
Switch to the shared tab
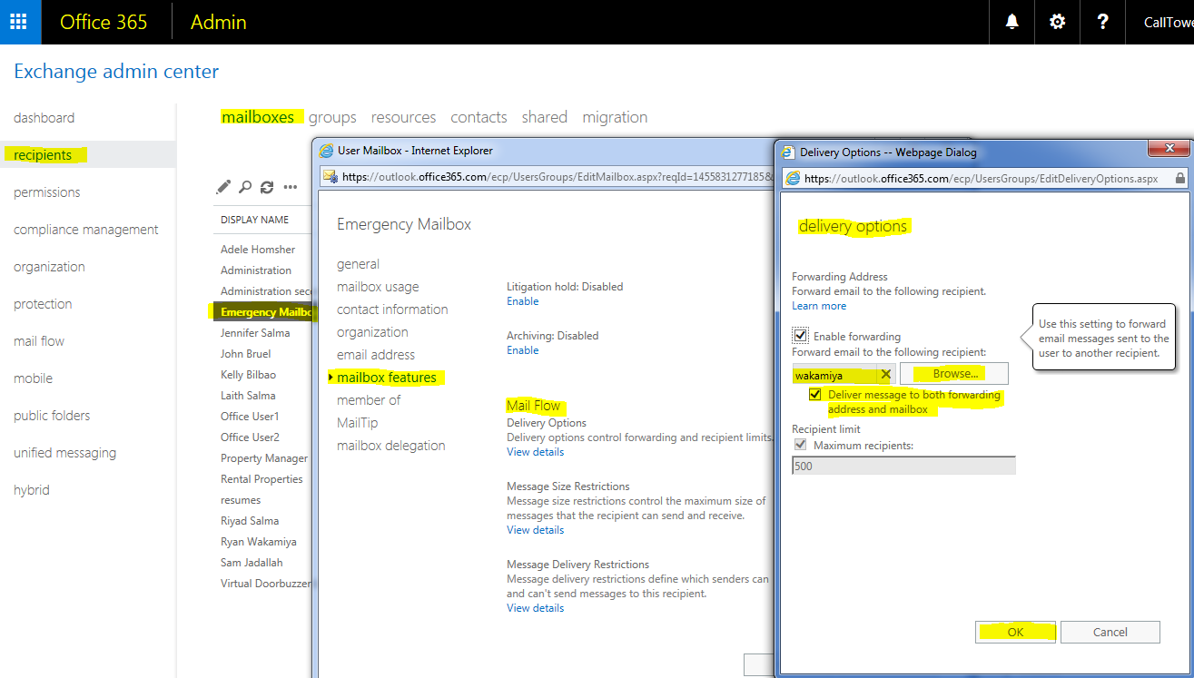[x=545, y=117]
